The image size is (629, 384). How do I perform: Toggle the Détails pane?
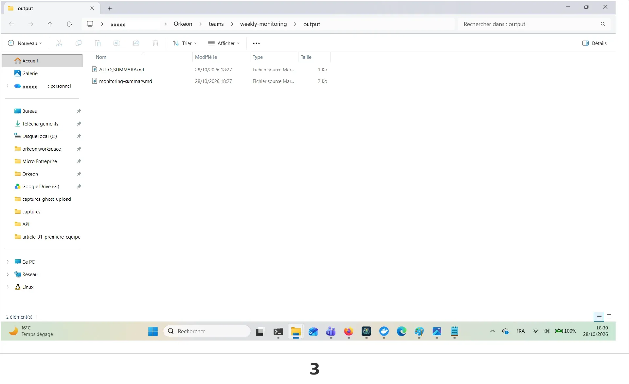click(594, 43)
